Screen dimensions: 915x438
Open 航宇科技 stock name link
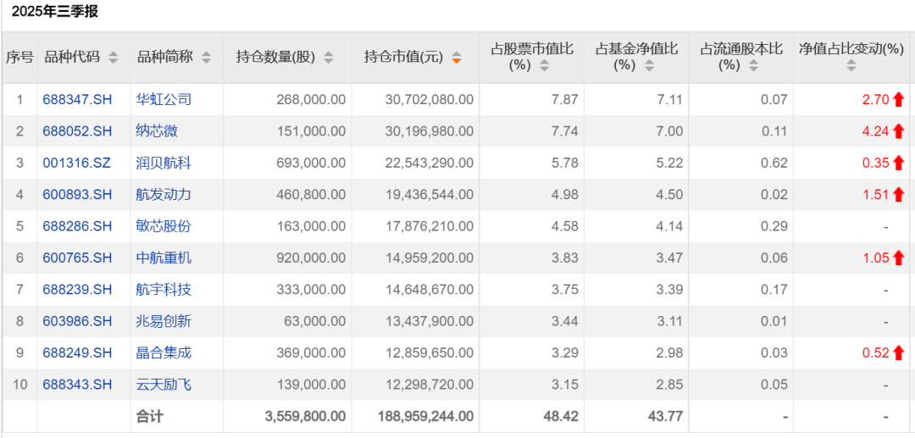164,290
